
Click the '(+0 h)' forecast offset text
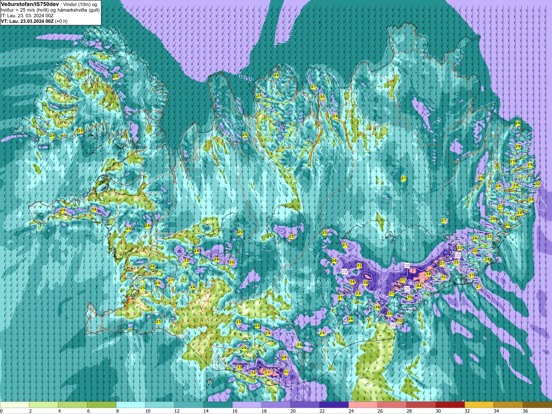(x=61, y=21)
